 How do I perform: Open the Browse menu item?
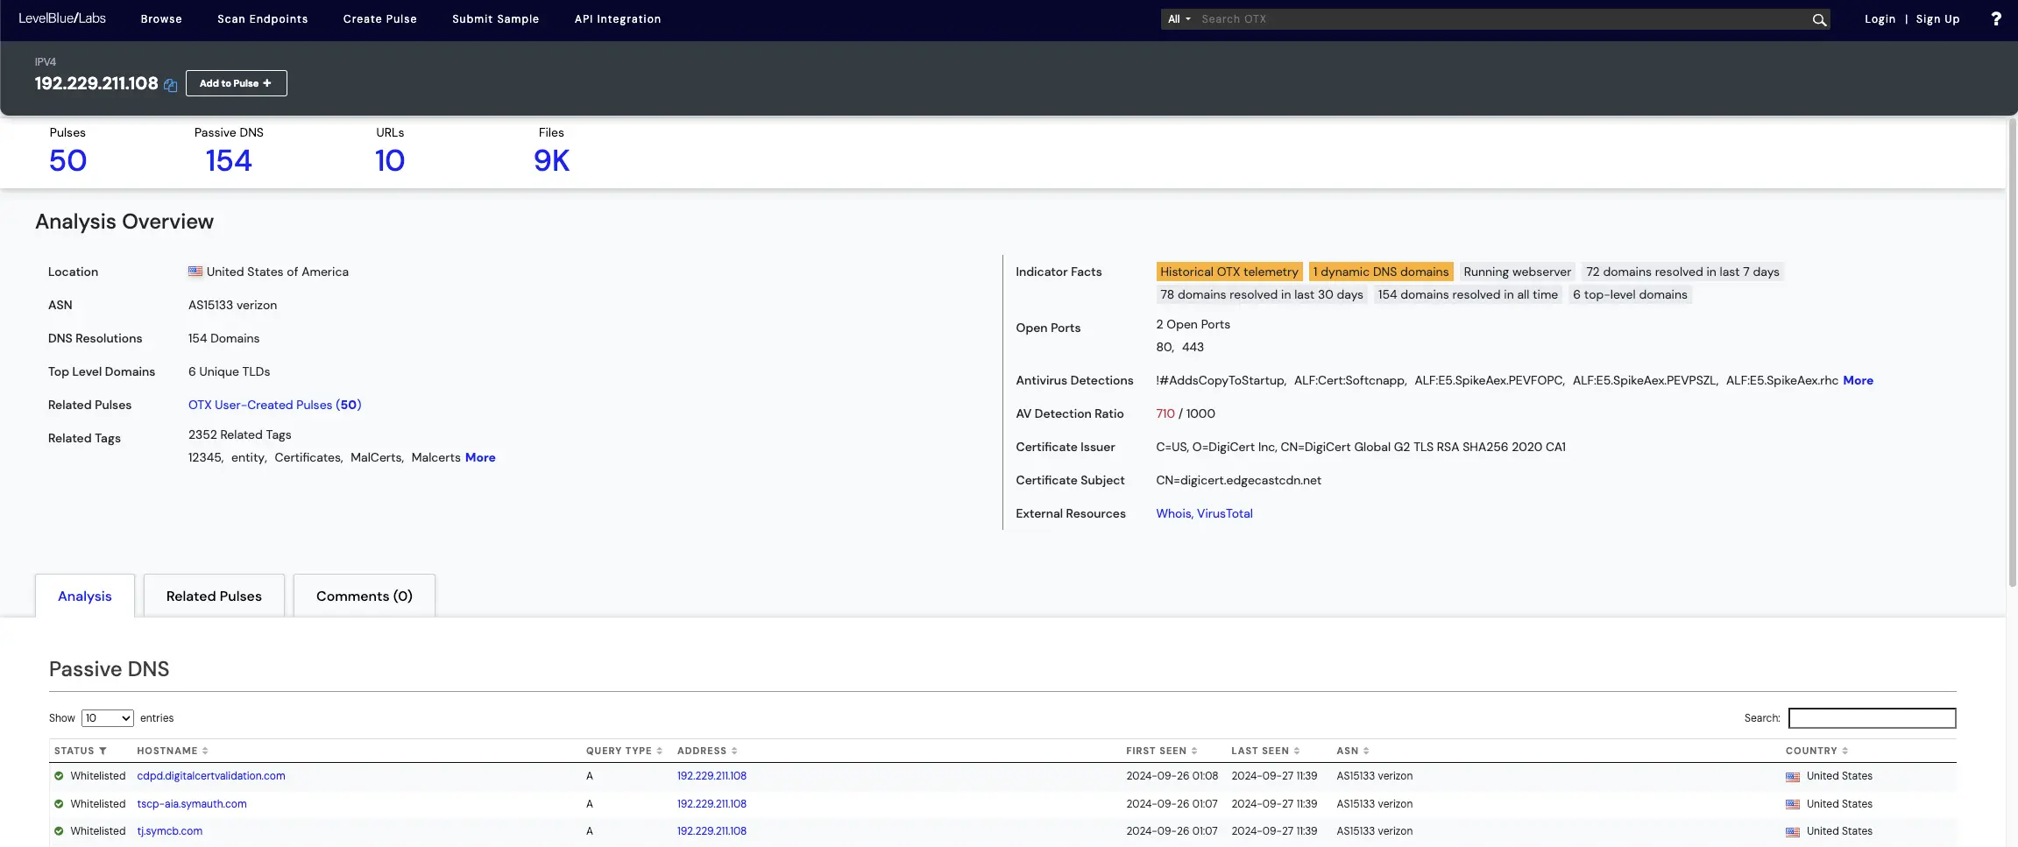point(161,19)
